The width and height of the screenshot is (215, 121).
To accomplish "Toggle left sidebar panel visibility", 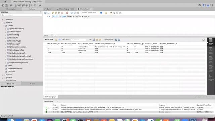I will 204,5.
